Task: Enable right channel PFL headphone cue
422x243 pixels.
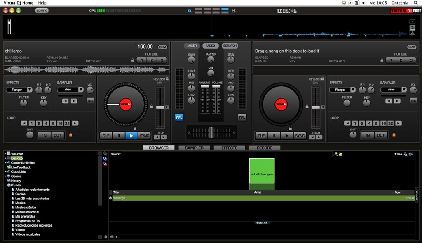Action: click(242, 118)
